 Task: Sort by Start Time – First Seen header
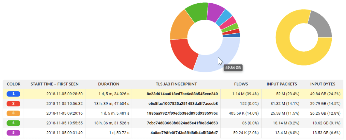pos(54,84)
